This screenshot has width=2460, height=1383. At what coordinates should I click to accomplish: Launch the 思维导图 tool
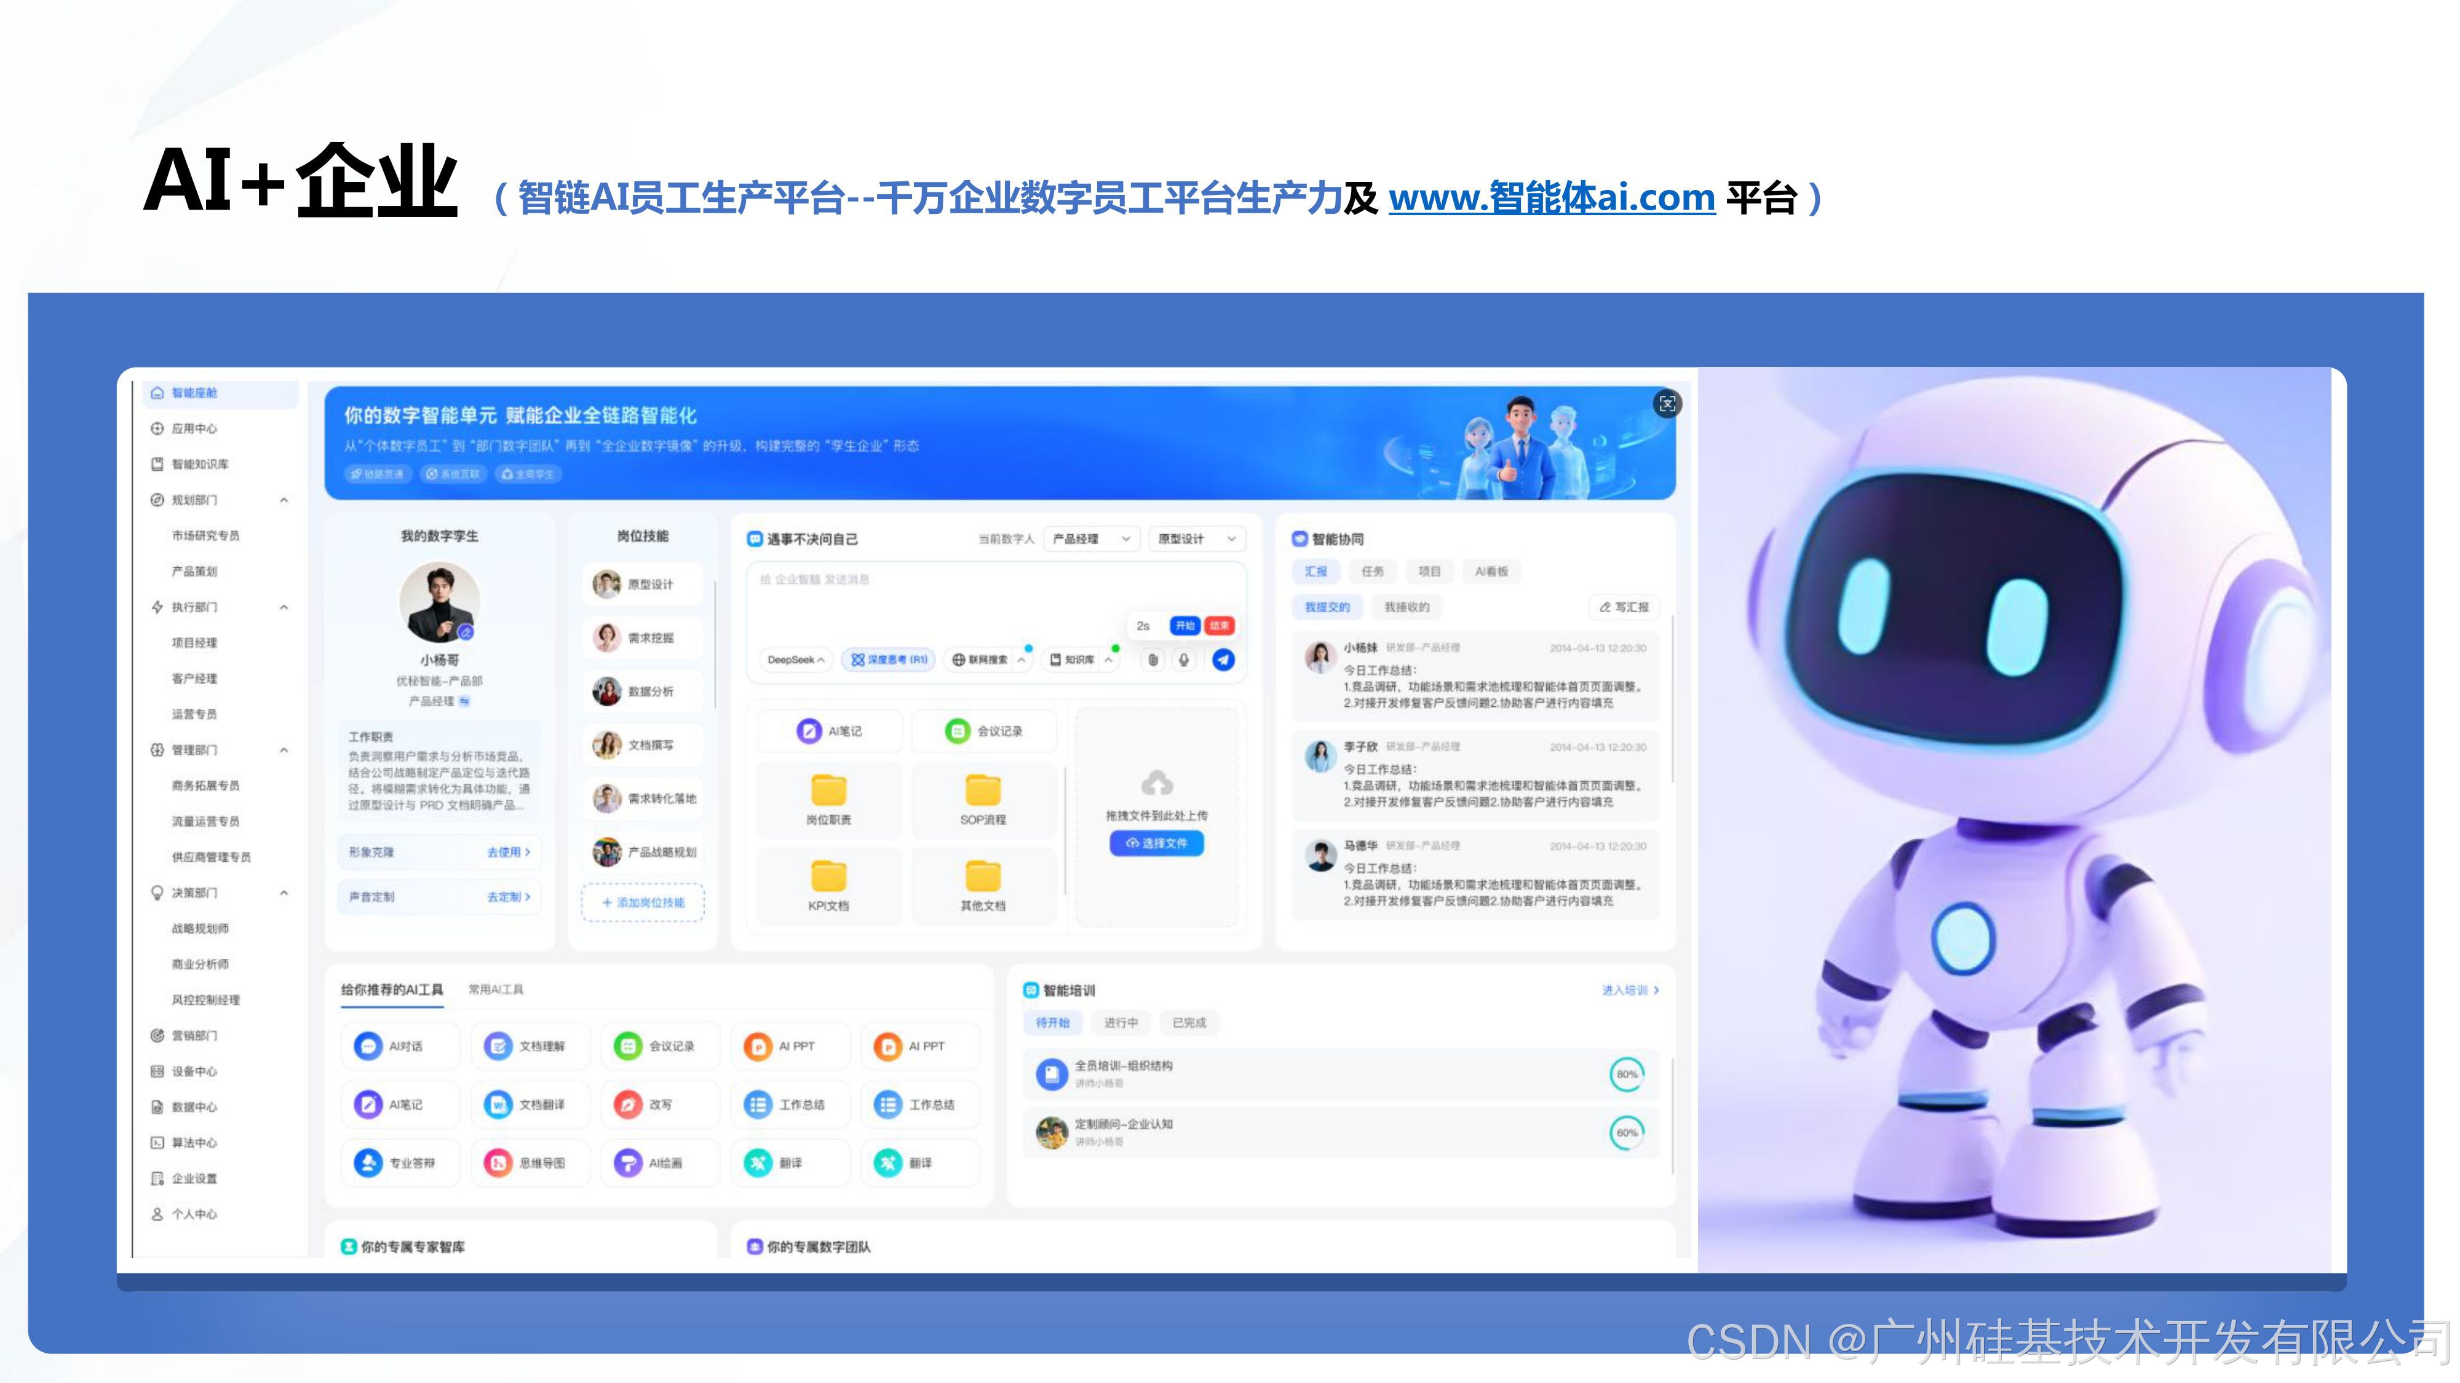530,1162
